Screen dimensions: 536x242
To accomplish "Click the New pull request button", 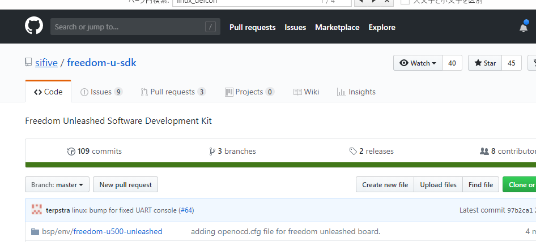I will (125, 185).
